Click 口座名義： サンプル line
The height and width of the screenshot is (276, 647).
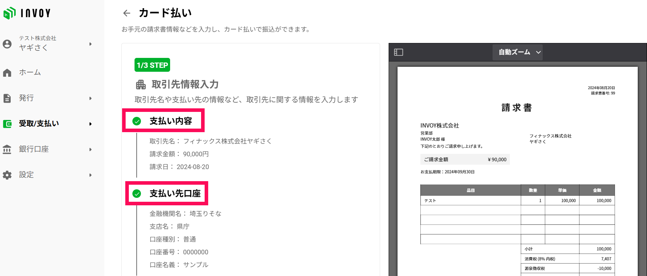tap(179, 265)
